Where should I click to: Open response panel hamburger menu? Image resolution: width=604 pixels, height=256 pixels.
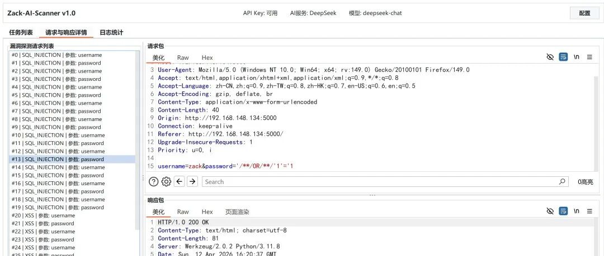(589, 211)
